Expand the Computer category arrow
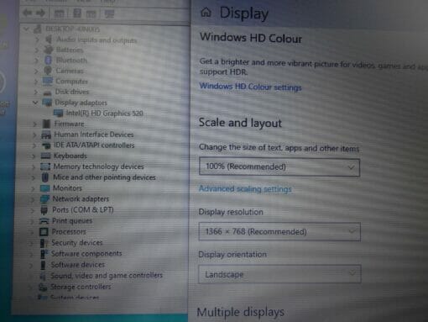The width and height of the screenshot is (428, 322). click(36, 82)
